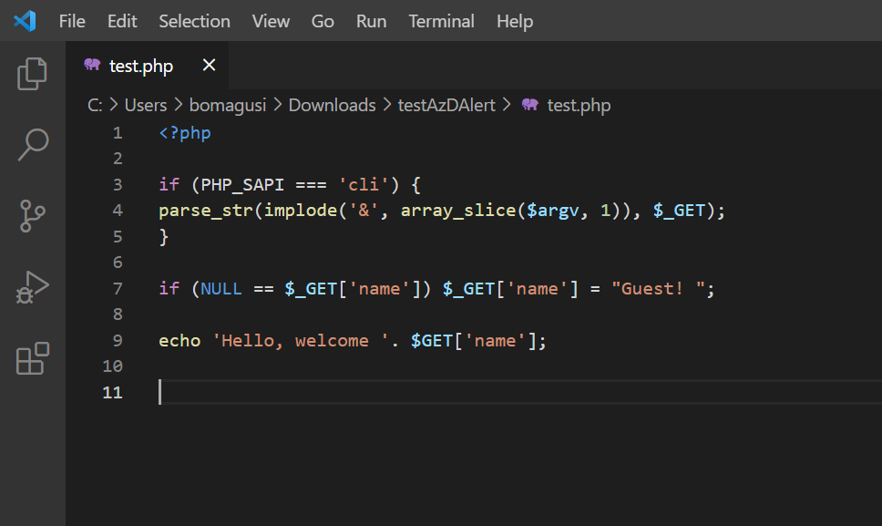Click the testAzDAlert breadcrumb segment
Screen dimensions: 882x526
coord(446,105)
